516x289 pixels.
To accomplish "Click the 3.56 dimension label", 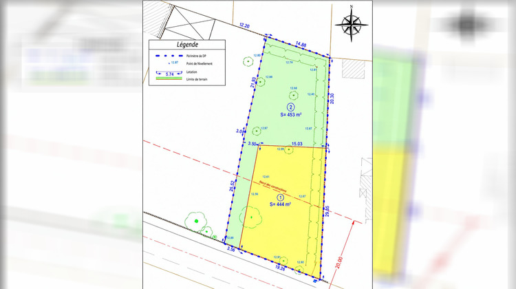I will click(x=231, y=250).
